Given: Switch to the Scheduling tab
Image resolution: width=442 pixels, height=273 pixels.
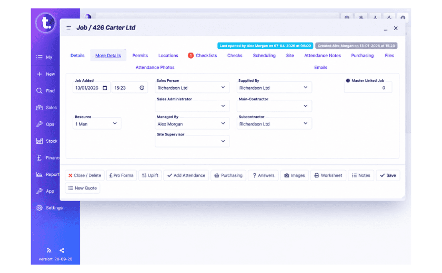Looking at the screenshot, I should point(264,56).
